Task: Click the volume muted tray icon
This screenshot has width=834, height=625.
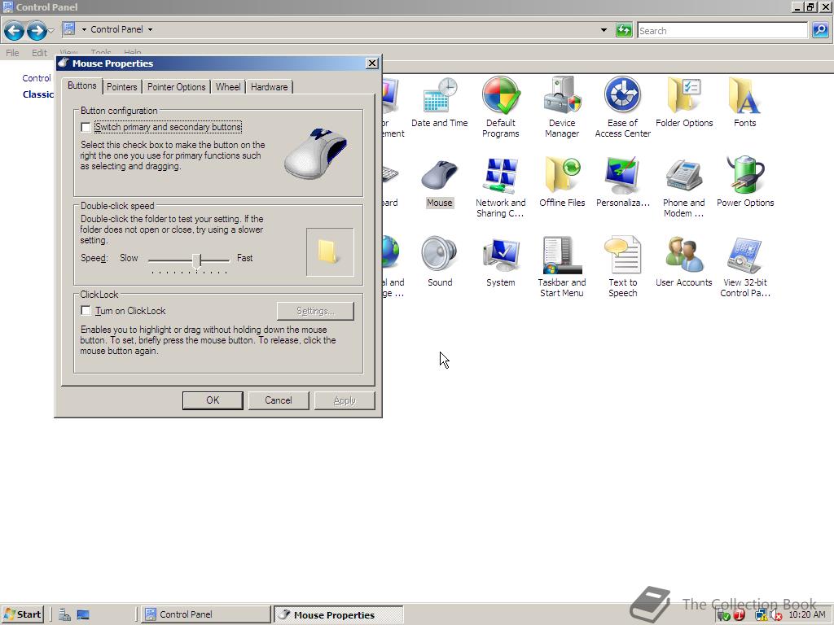Action: [x=776, y=615]
